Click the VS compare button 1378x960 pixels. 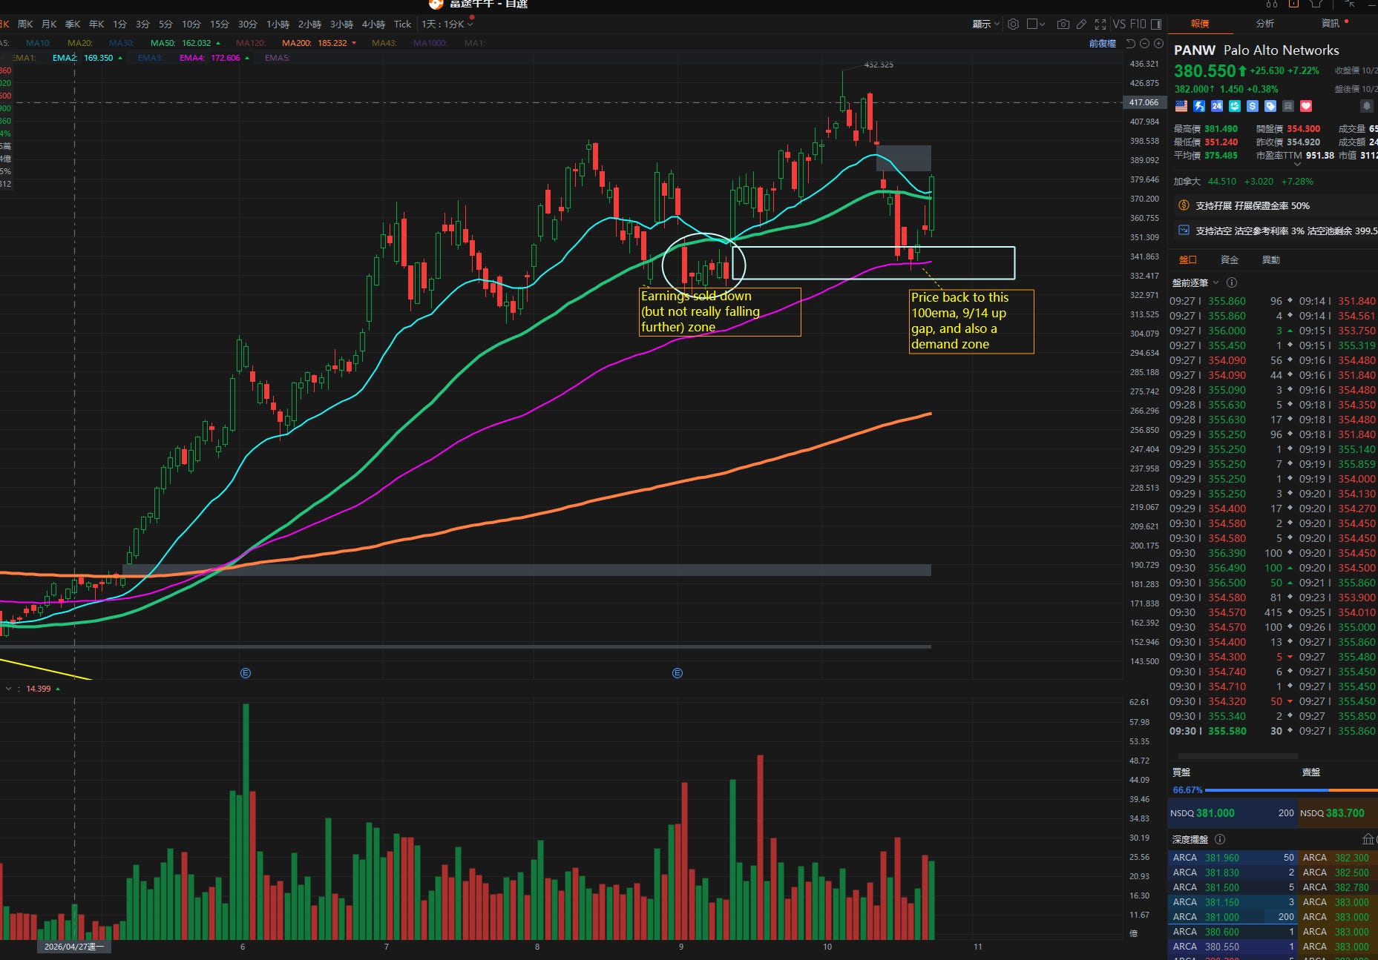[x=1119, y=24]
